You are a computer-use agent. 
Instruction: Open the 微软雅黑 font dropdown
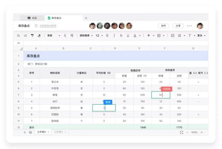[86, 35]
